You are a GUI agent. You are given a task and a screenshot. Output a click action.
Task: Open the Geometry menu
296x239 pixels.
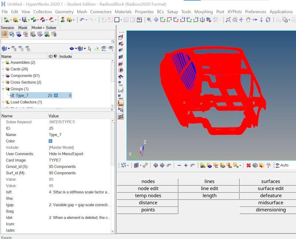[64, 12]
